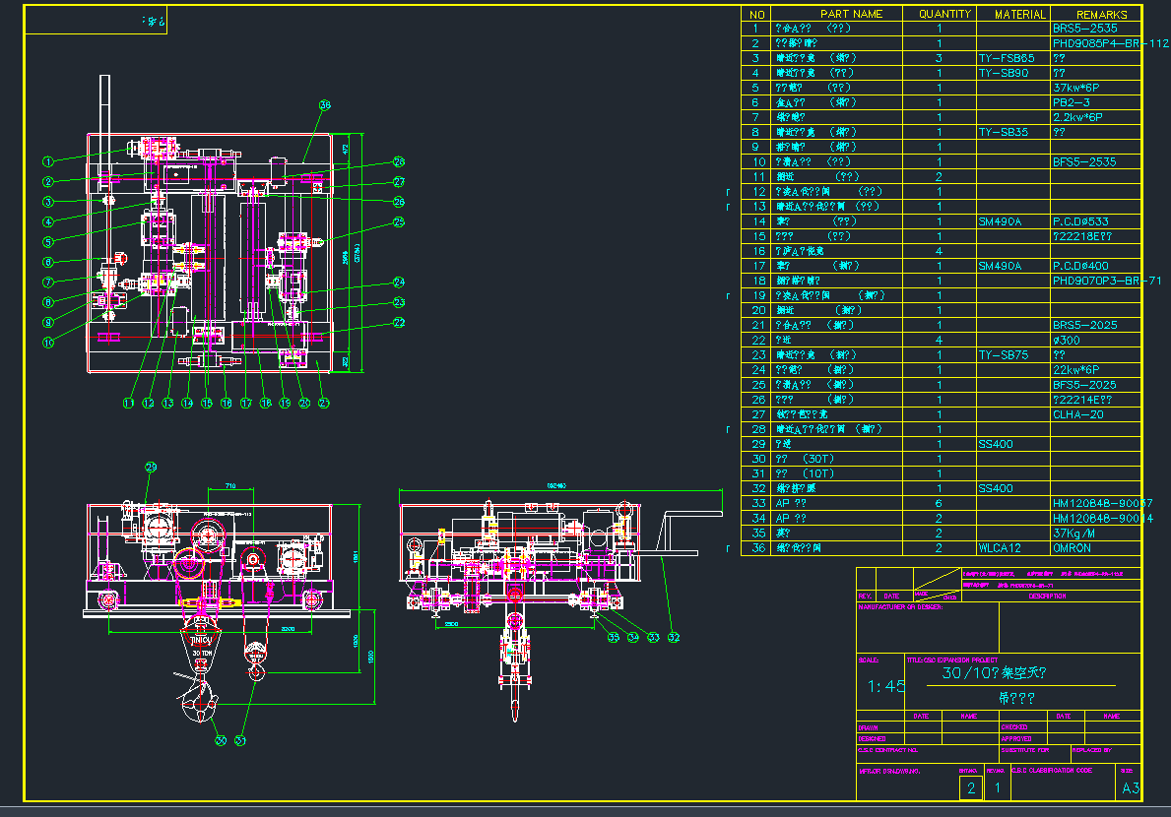Click the REMARKS column header
The image size is (1171, 817).
click(x=1101, y=14)
